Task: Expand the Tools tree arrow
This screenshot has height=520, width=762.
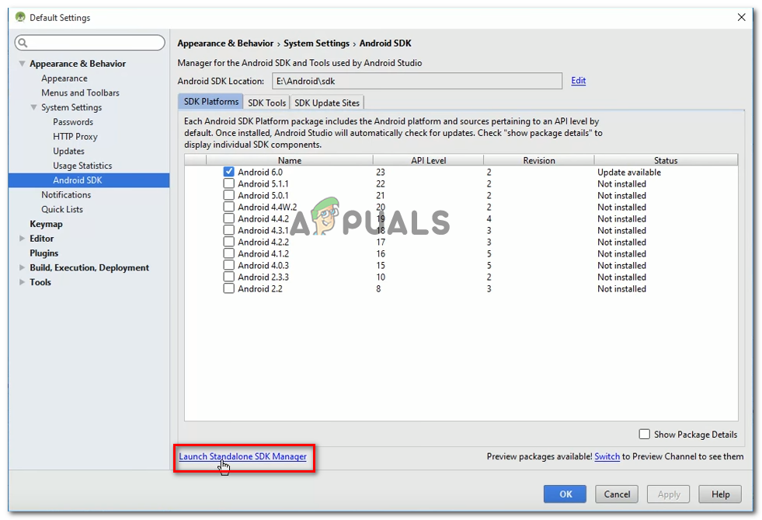Action: (22, 282)
